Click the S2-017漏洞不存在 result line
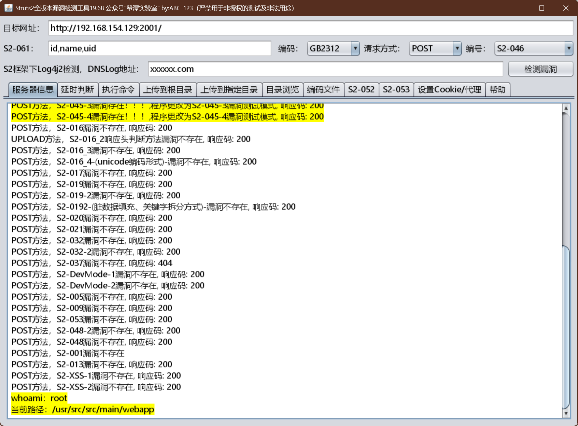578x426 pixels. [x=92, y=173]
